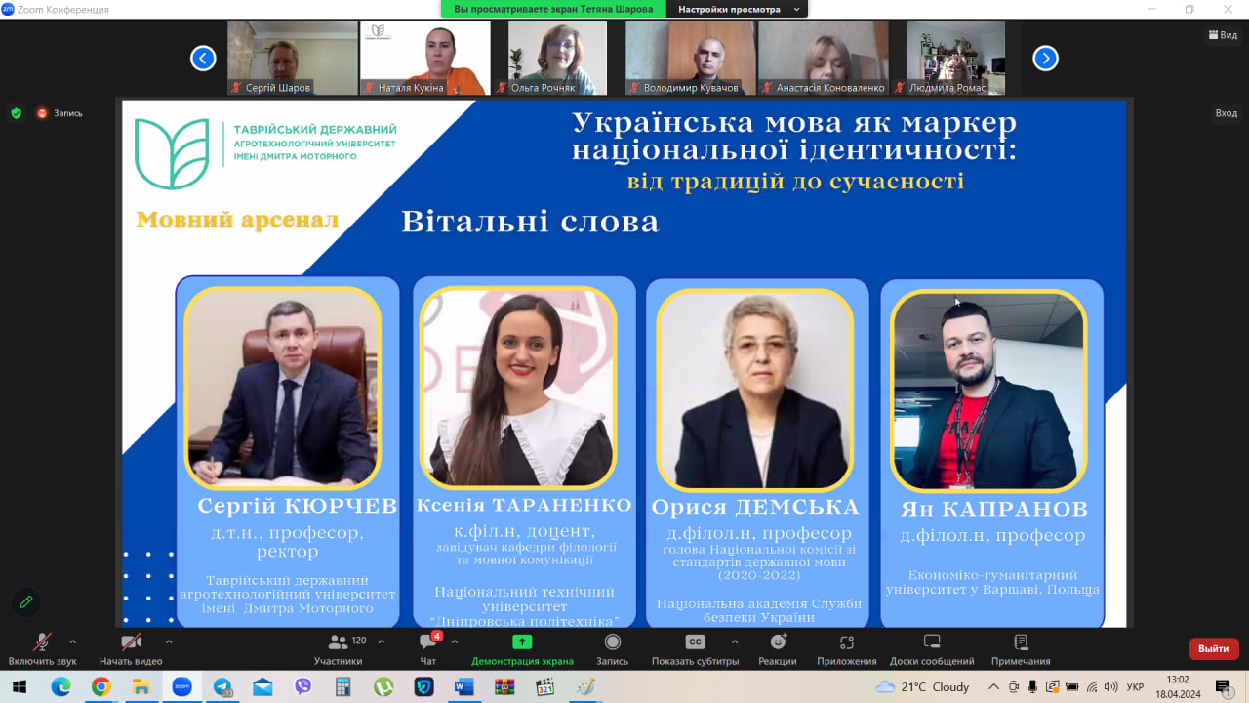Image resolution: width=1249 pixels, height=703 pixels.
Task: Open the Настройки просмотра dropdown
Action: point(738,9)
